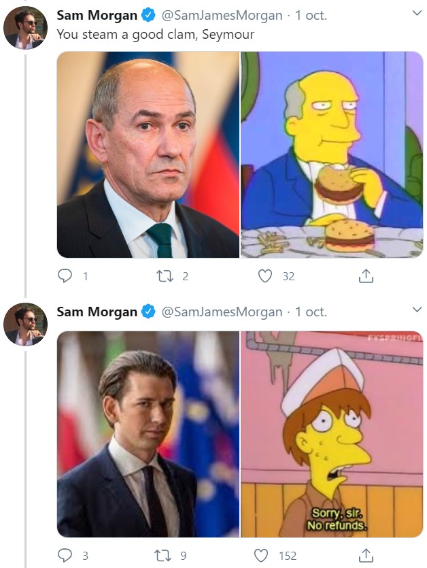The image size is (427, 568).
Task: Share the second Sam Morgan tweet
Action: (x=366, y=556)
